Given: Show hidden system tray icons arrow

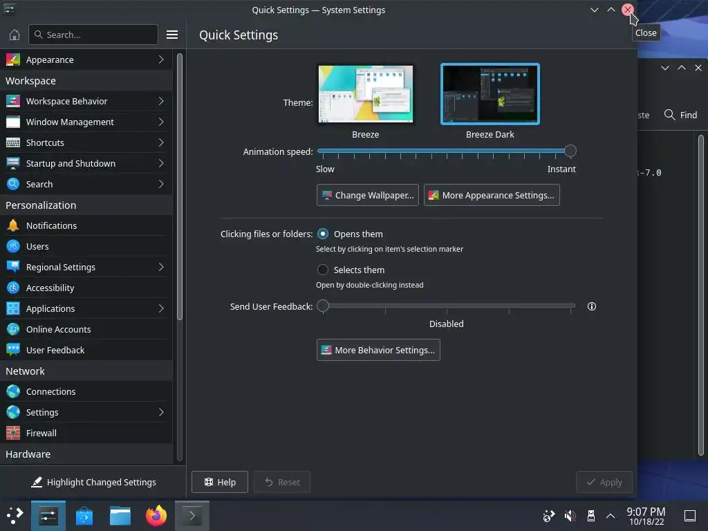Looking at the screenshot, I should (611, 516).
